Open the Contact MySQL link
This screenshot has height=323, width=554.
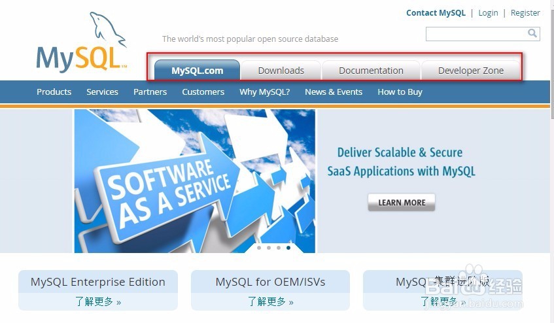coord(436,13)
